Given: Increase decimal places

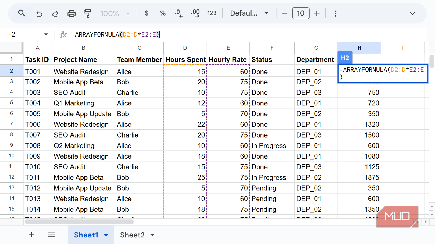Looking at the screenshot, I should tap(195, 13).
